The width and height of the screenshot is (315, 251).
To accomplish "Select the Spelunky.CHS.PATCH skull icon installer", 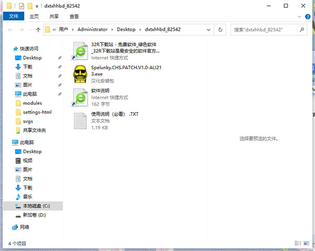I will (81, 74).
